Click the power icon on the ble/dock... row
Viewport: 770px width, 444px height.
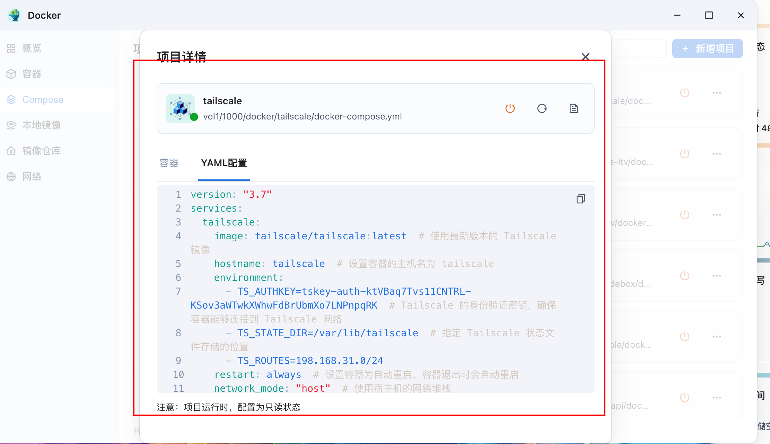[x=685, y=337]
